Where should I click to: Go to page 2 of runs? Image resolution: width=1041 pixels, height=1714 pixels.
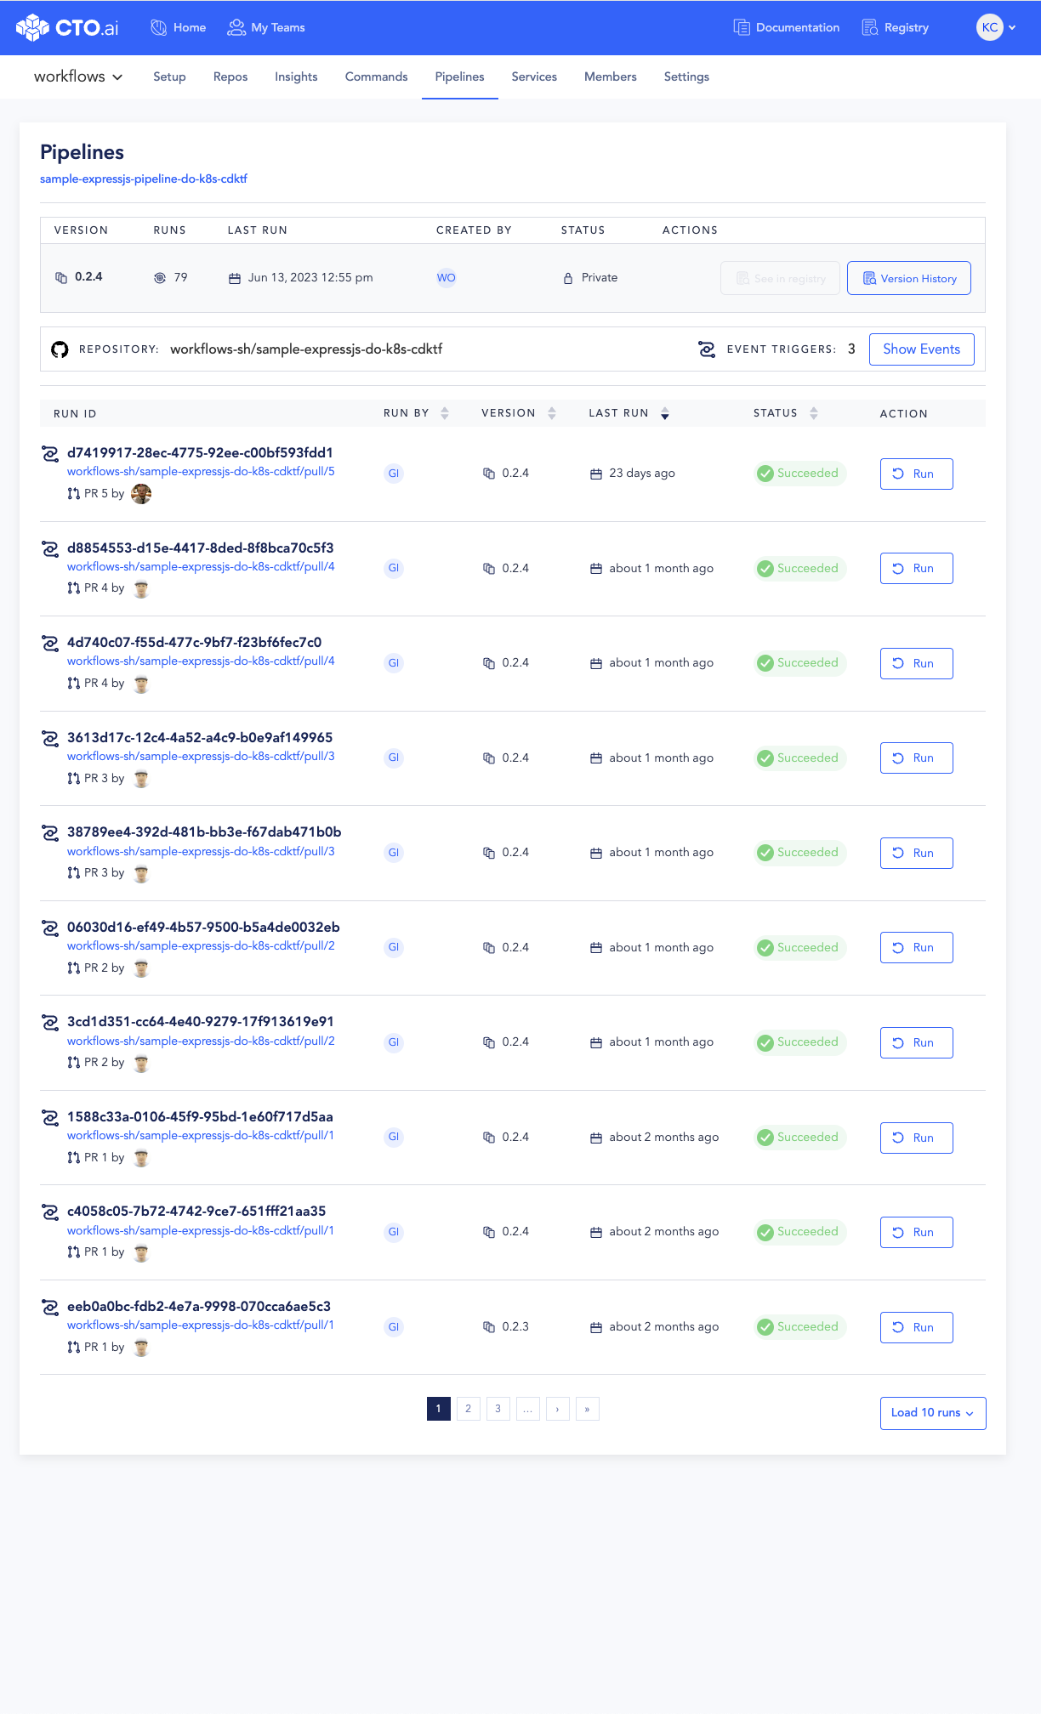[x=469, y=1409]
